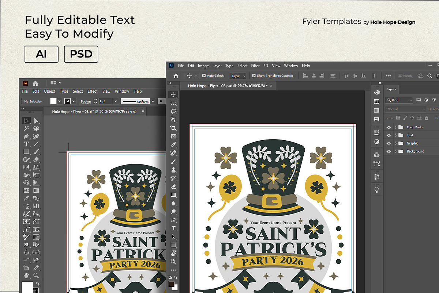Image resolution: width=439 pixels, height=293 pixels.
Task: Hide the Text layer group
Action: pos(389,135)
